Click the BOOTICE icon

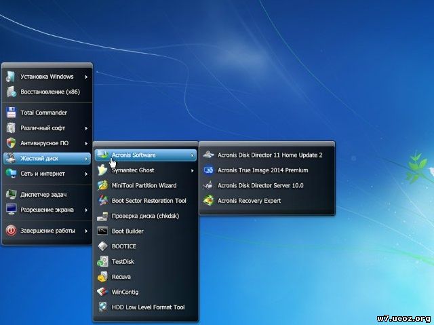tap(102, 246)
